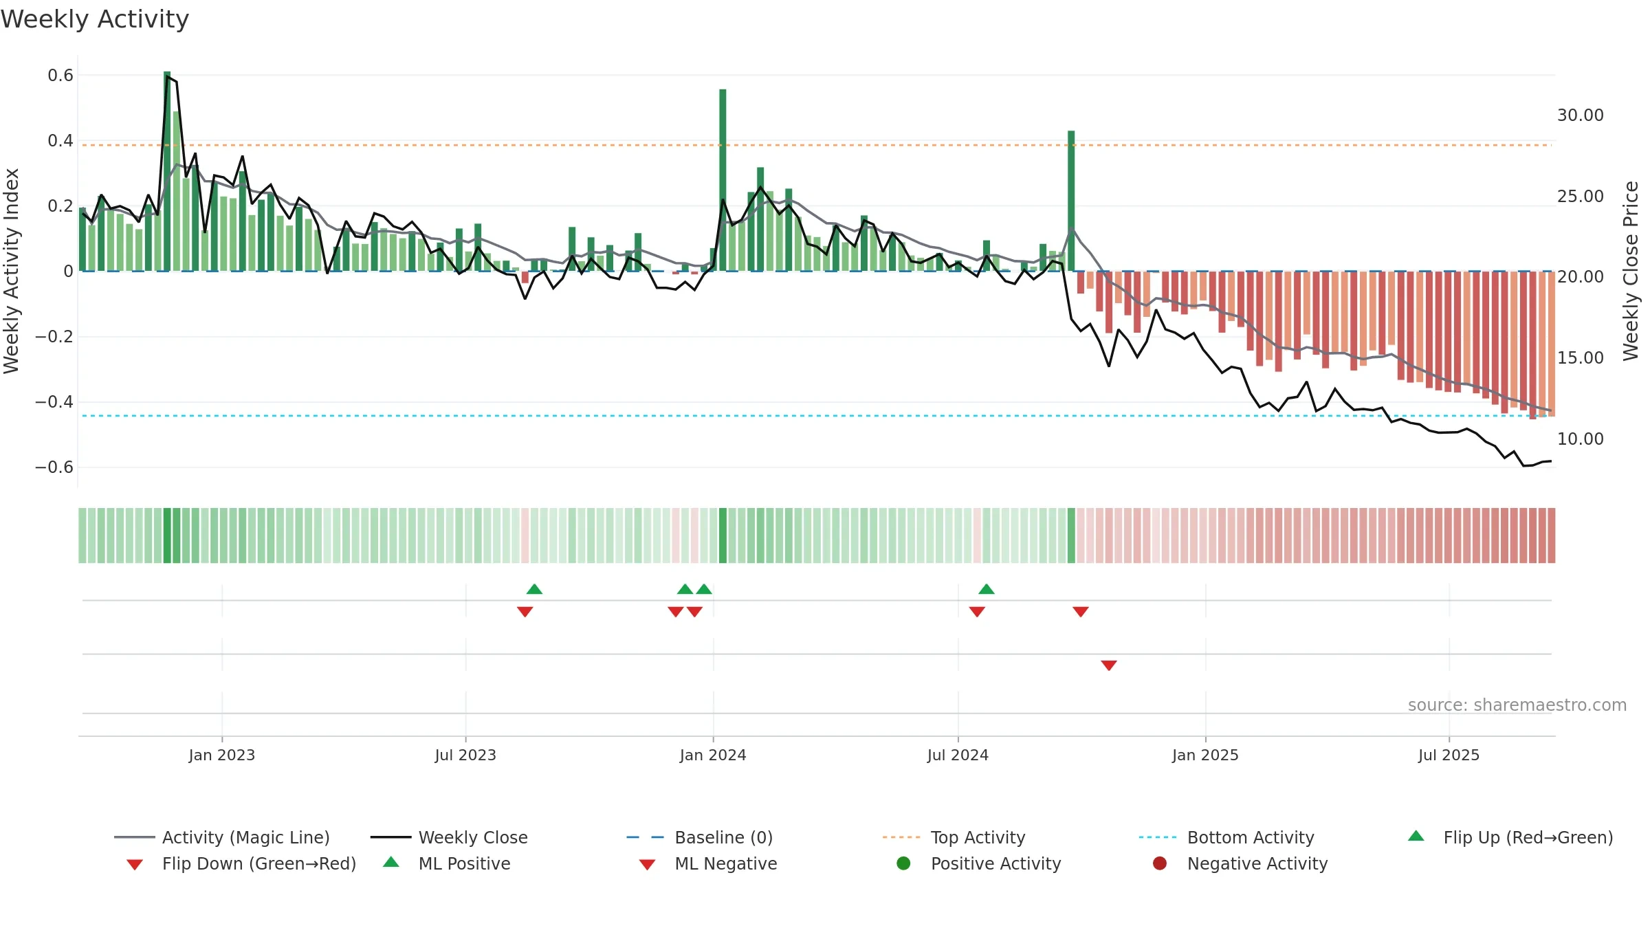Click ML Positive green triangle legend icon
The image size is (1650, 928).
point(390,862)
